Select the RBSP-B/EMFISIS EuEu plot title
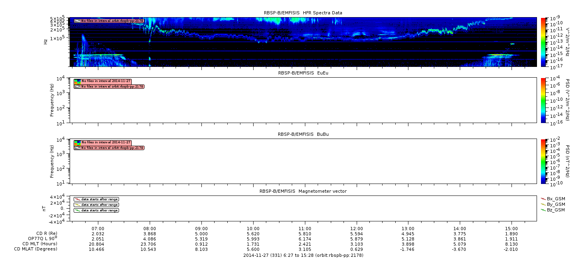 (x=303, y=73)
